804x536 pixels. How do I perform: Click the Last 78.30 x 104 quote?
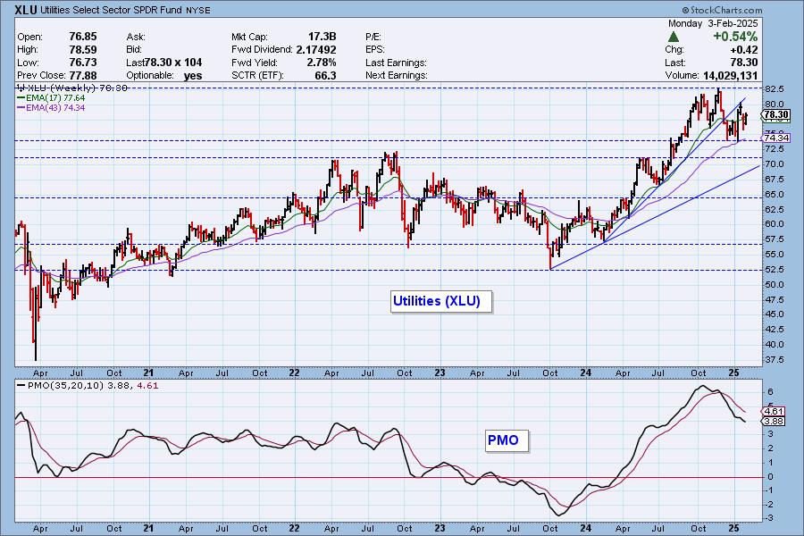[164, 62]
